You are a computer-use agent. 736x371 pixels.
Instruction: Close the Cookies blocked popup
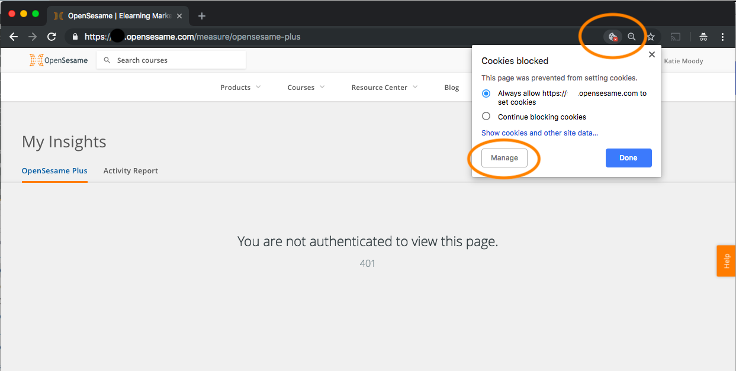coord(652,54)
